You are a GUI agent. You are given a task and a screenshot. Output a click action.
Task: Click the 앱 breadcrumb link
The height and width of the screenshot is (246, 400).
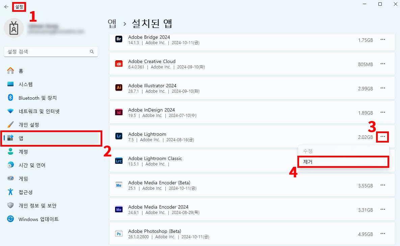[112, 24]
